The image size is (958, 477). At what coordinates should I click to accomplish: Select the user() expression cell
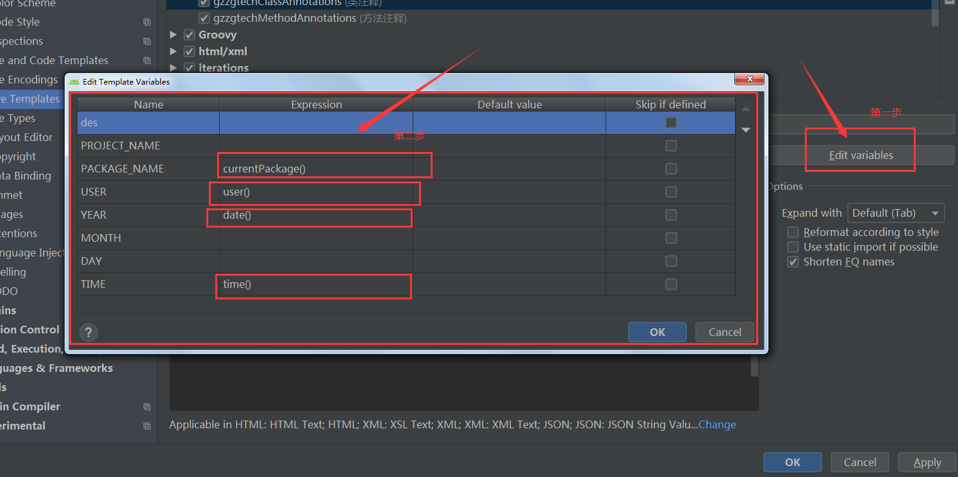coord(317,192)
